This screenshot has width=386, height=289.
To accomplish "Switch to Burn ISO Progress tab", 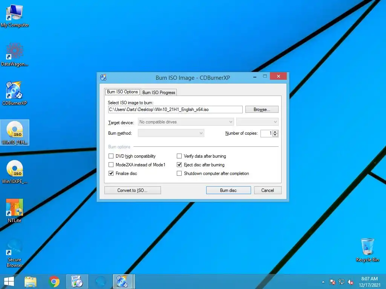I will (159, 93).
